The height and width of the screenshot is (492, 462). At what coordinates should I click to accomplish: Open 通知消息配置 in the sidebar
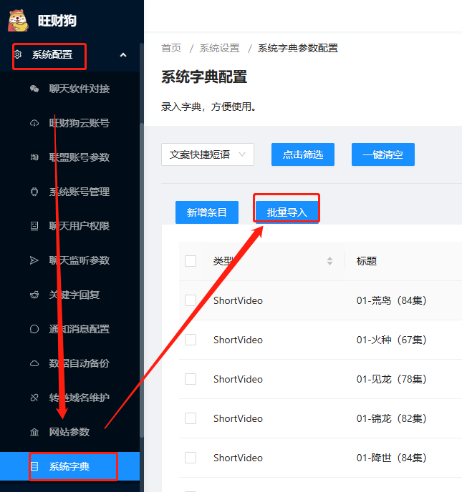pos(79,329)
